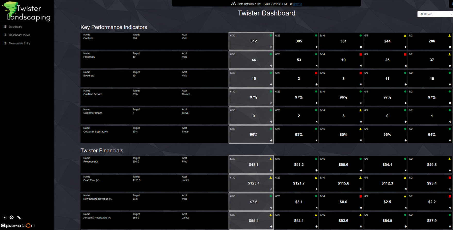
Task: Click the yellow warning triangle on Contacts 6/9
Action: tap(405, 35)
